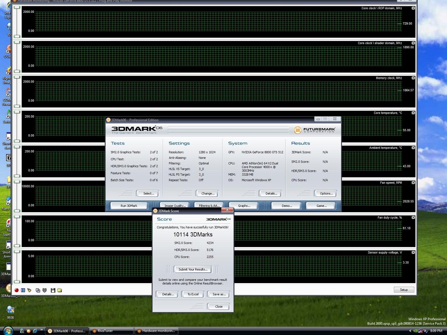Open Setup in Hardware monitoring window
The height and width of the screenshot is (335, 447).
404,290
